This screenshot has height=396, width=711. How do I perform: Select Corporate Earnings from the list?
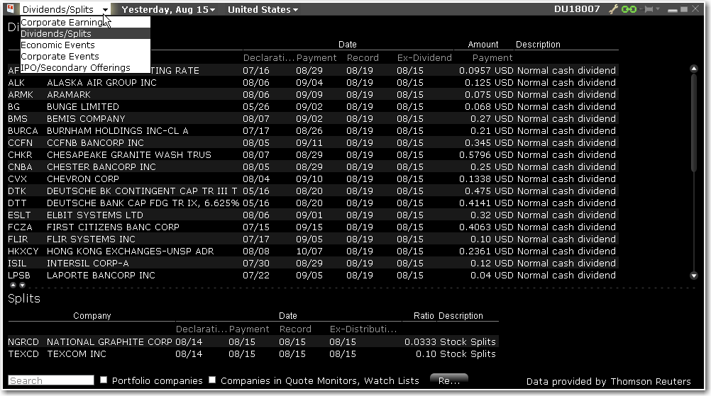(62, 23)
